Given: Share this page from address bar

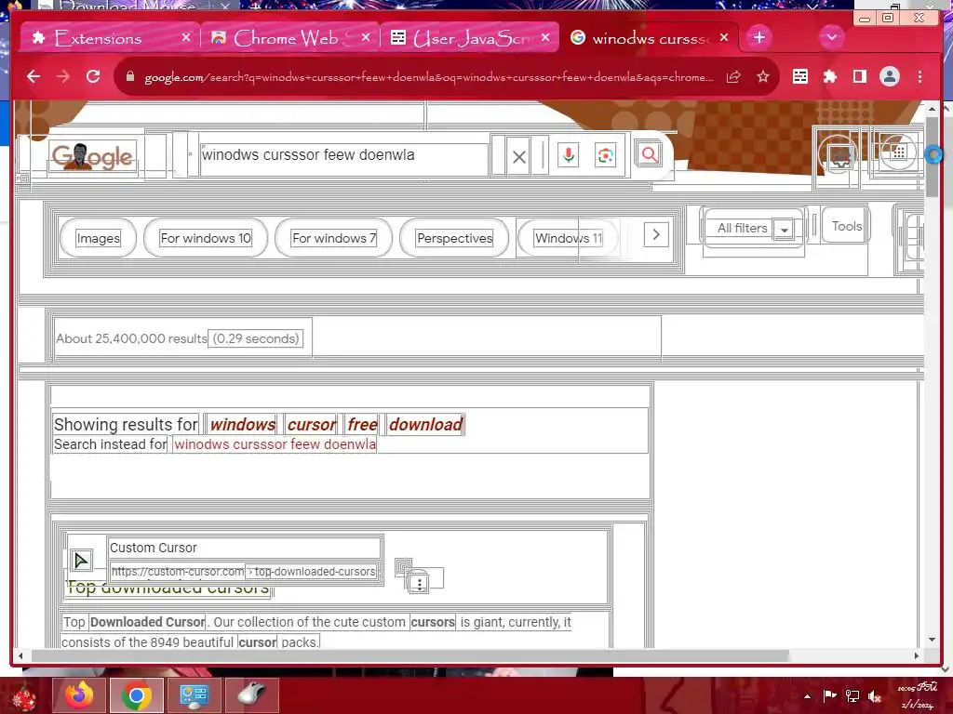Looking at the screenshot, I should coord(733,76).
